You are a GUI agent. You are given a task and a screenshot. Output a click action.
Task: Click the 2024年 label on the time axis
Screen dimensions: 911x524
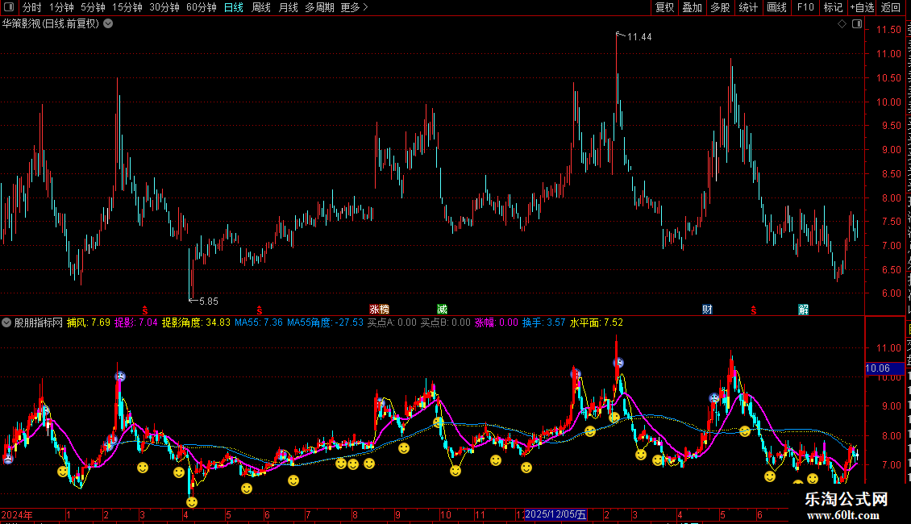pos(17,514)
